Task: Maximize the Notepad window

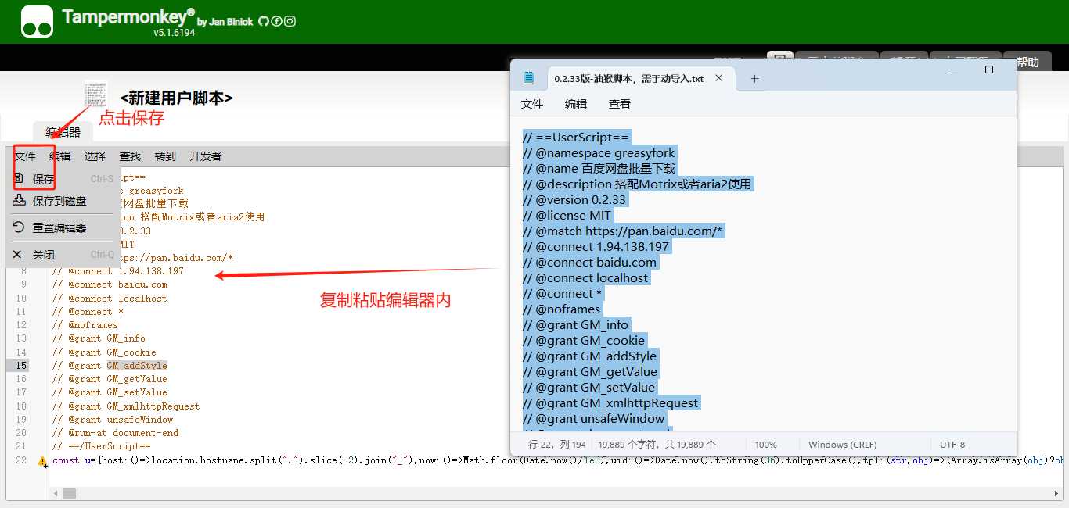Action: (989, 70)
